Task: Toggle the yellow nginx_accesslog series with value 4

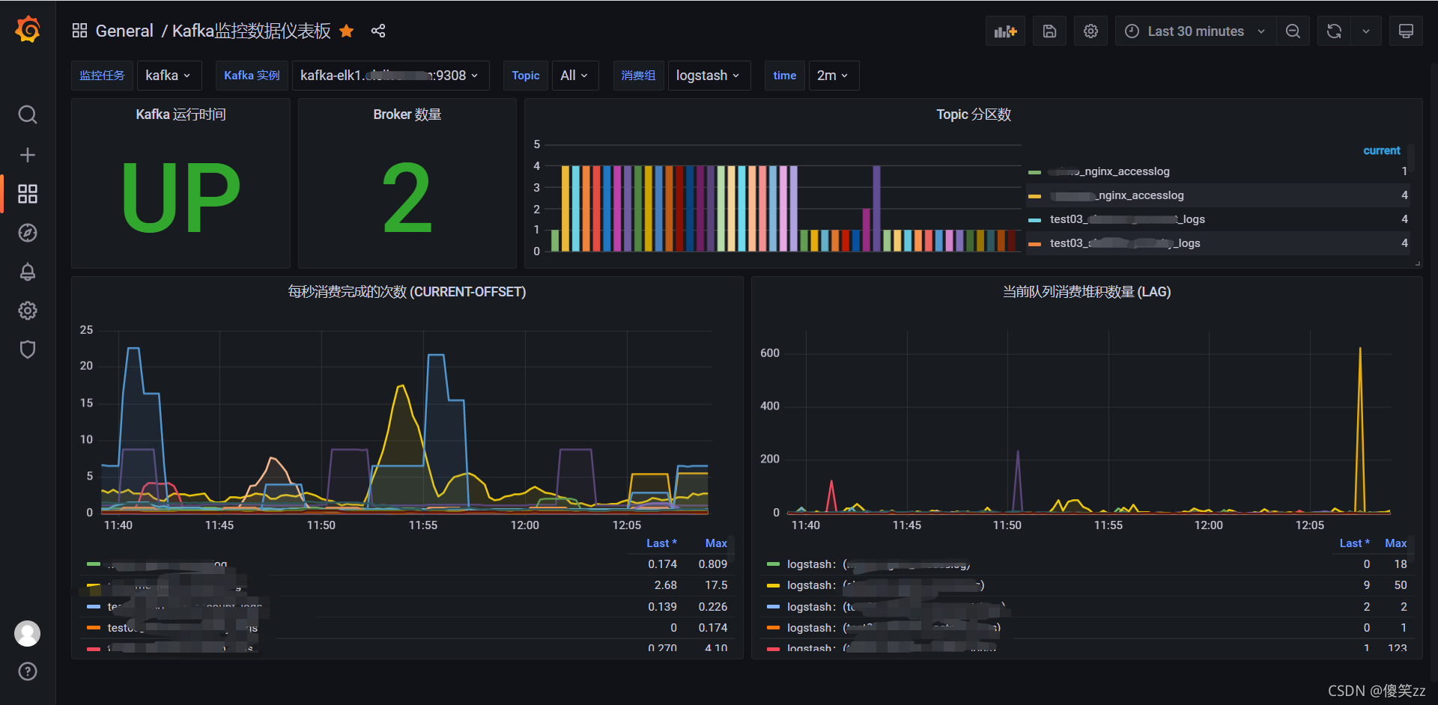Action: pos(1117,195)
